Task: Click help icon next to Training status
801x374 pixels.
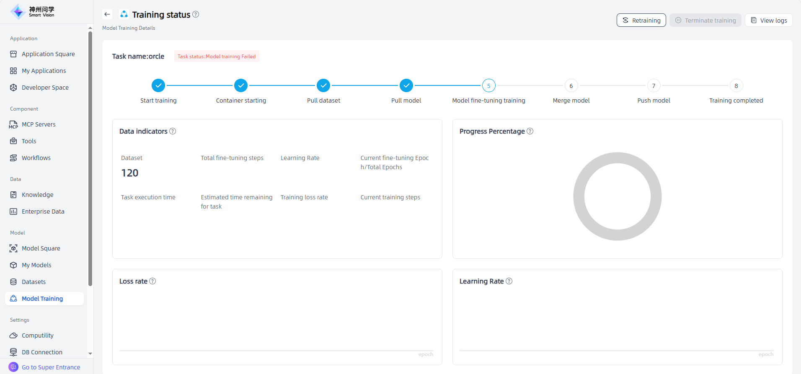Action: pyautogui.click(x=196, y=14)
